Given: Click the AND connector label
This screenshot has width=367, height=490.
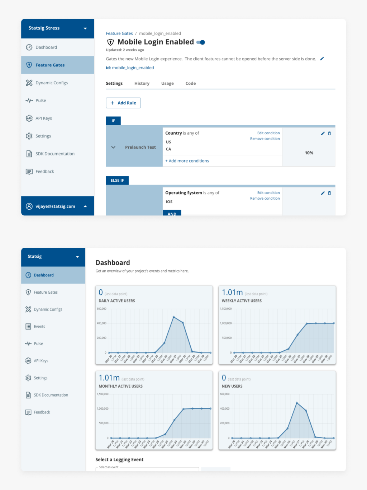Looking at the screenshot, I should click(172, 213).
